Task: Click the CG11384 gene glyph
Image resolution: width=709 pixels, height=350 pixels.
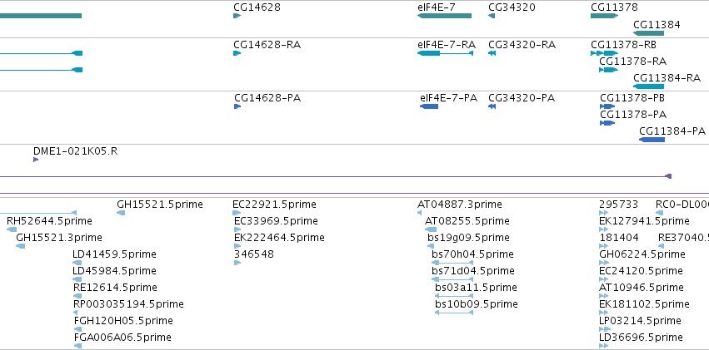Action: click(x=648, y=33)
